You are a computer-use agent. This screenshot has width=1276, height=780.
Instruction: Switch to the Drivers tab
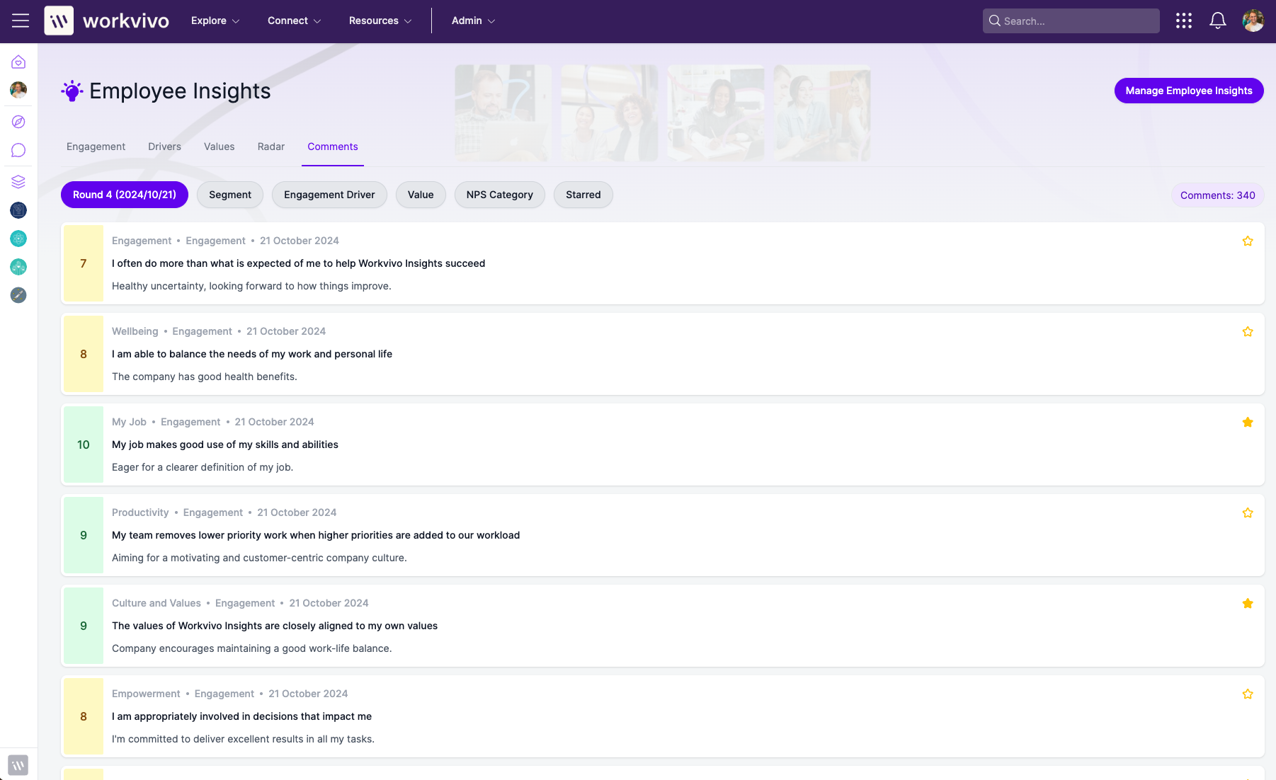(x=164, y=147)
